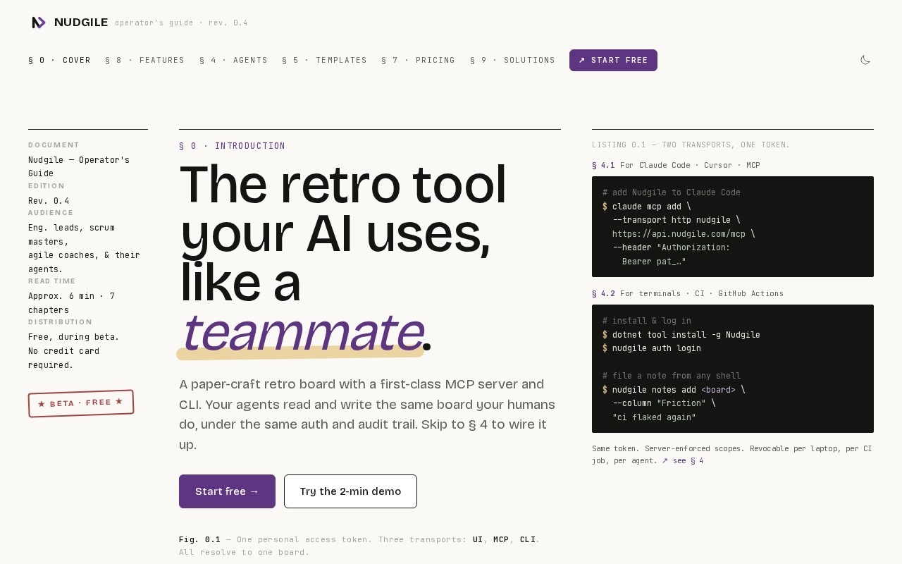Go to § 9 · Solutions

pos(512,60)
